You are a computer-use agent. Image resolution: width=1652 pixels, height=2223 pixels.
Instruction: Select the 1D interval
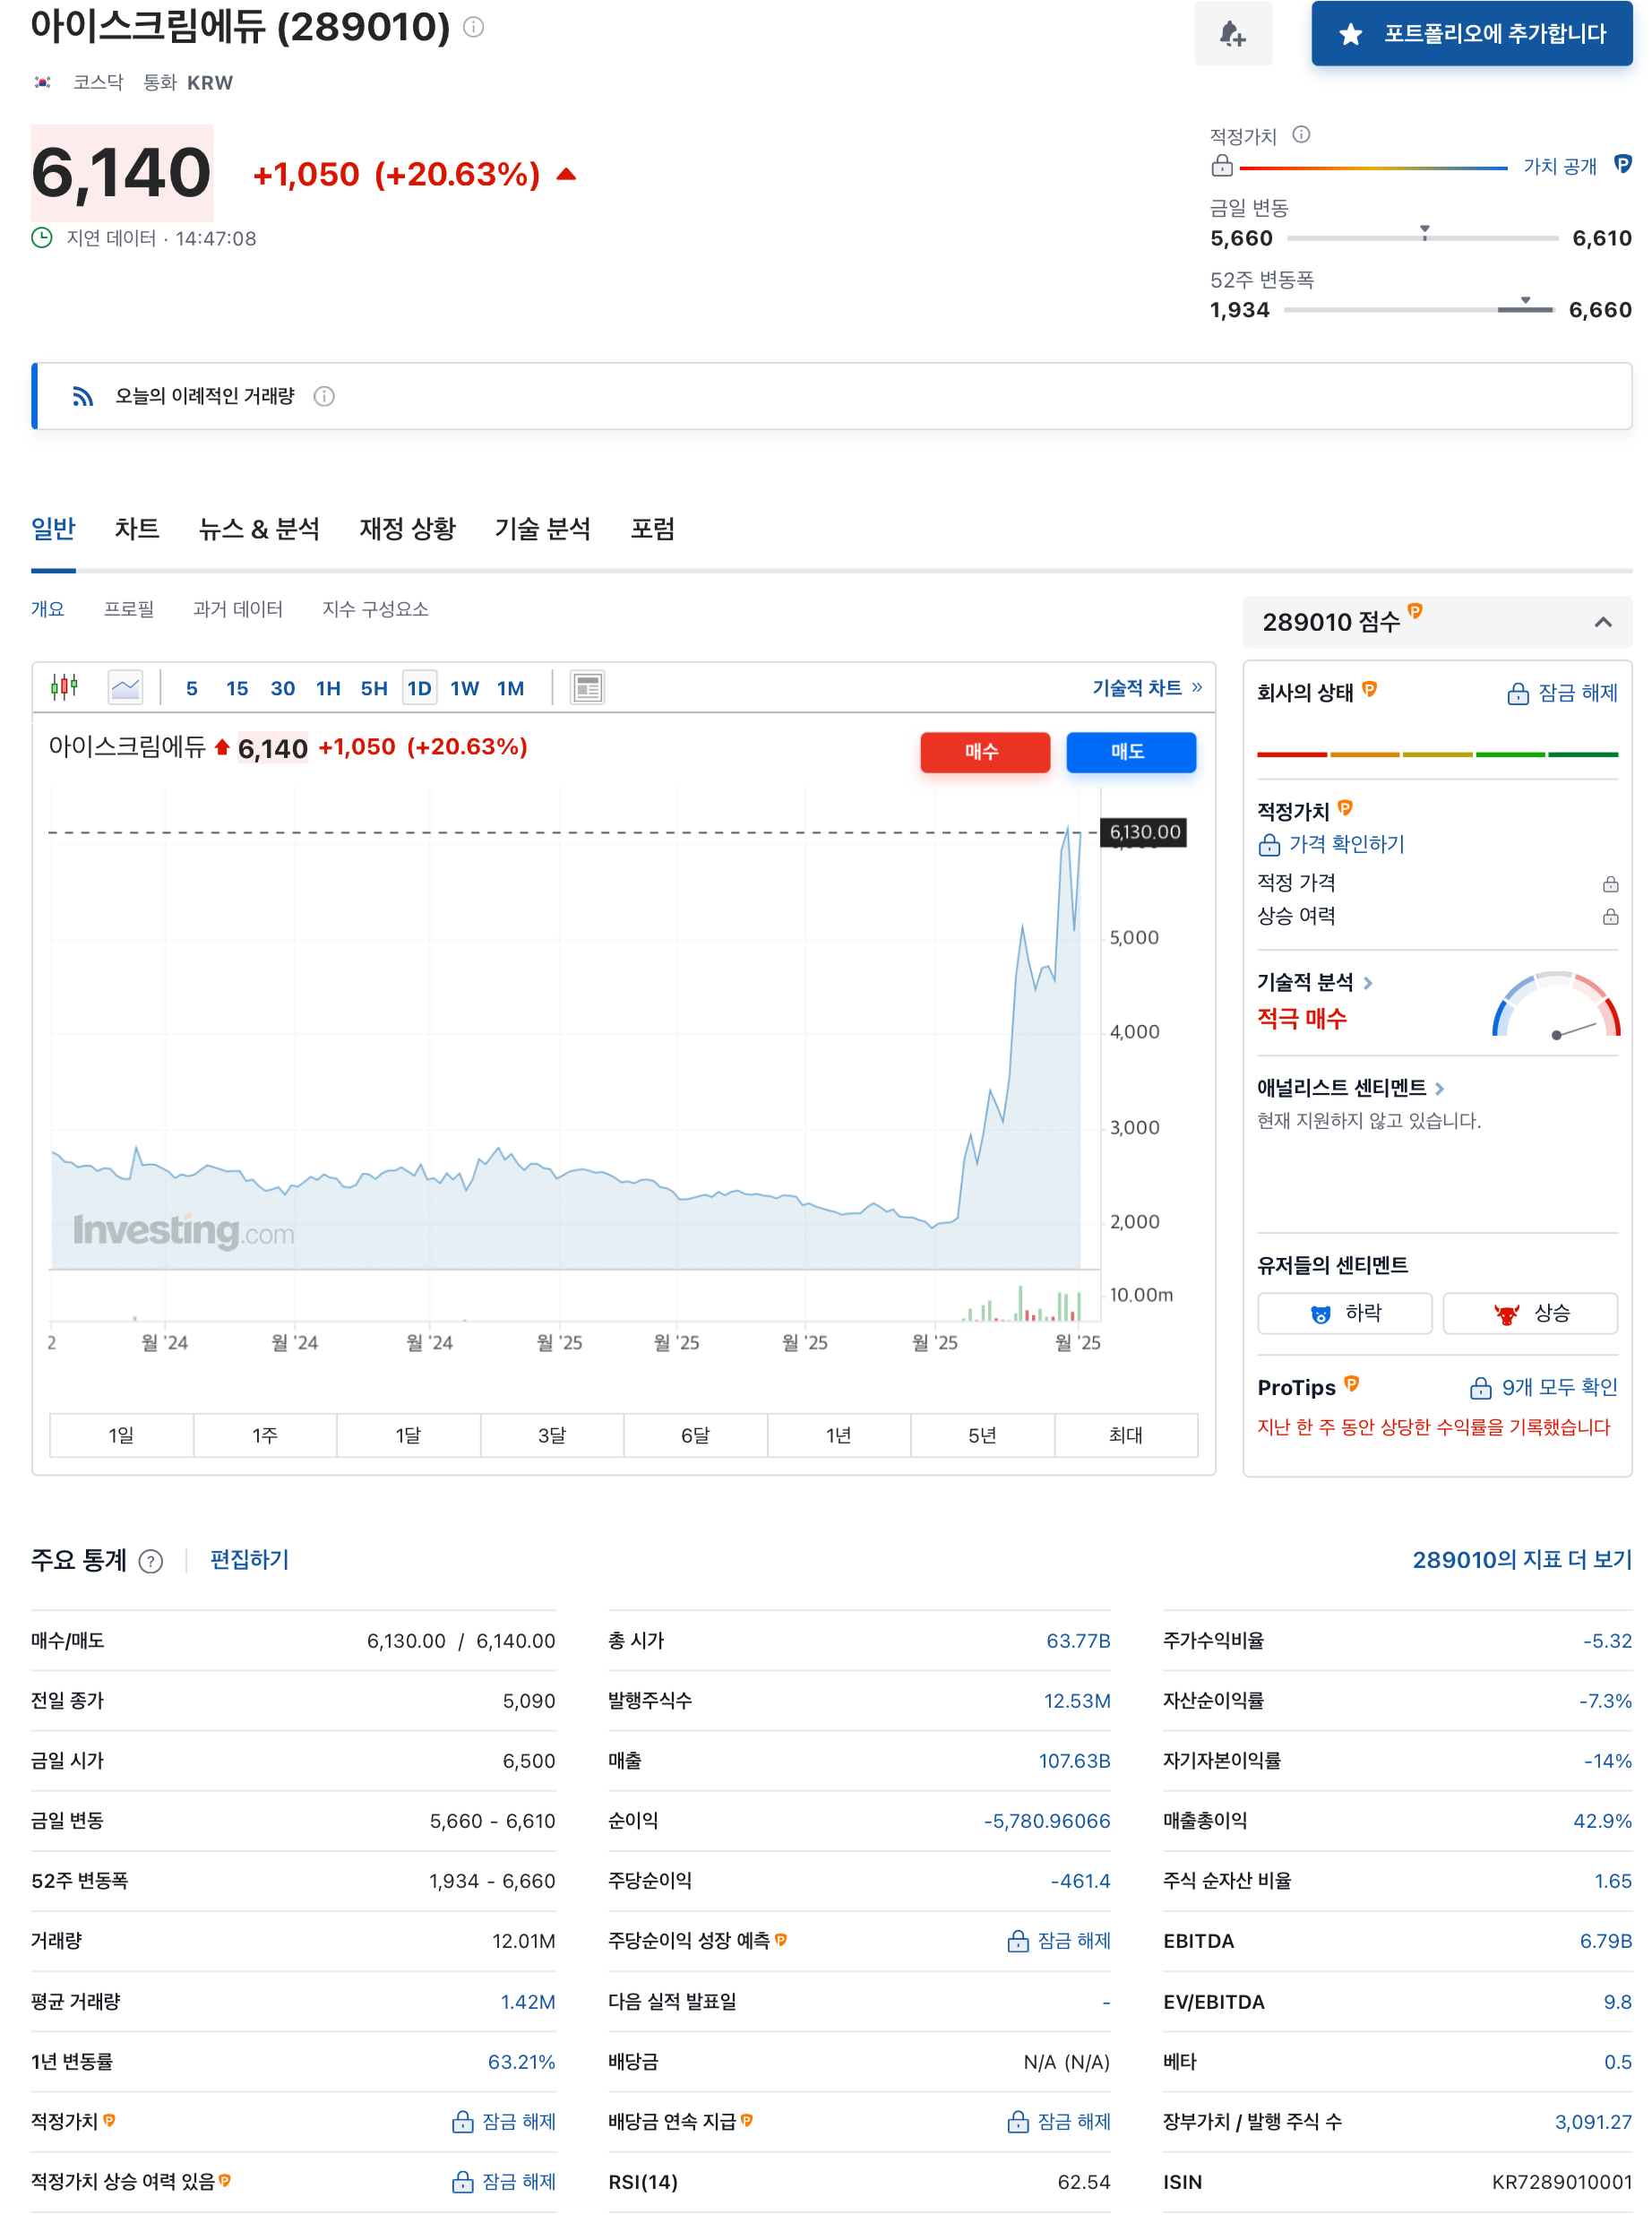[419, 688]
